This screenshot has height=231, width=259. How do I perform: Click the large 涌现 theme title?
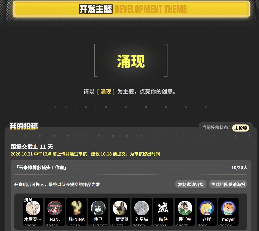click(131, 61)
